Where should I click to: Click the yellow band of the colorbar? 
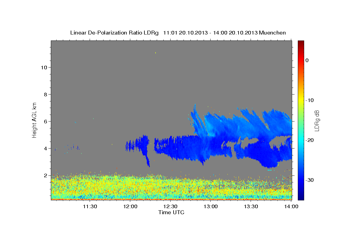(x=301, y=99)
